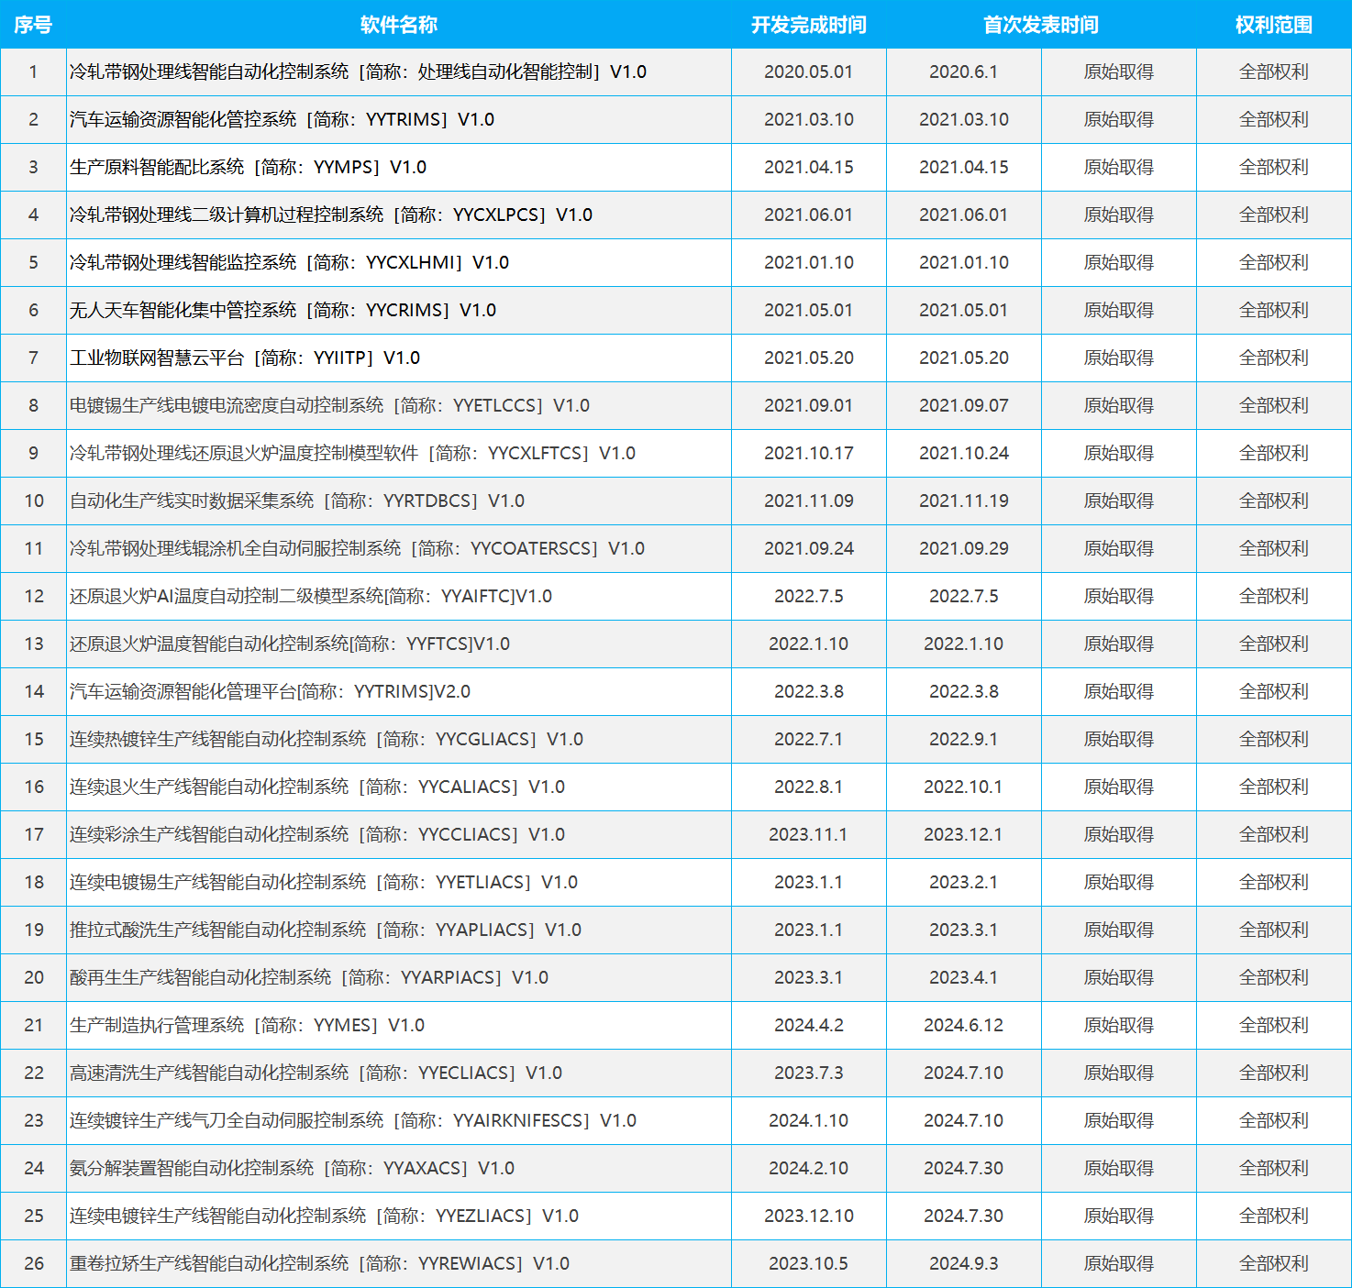Select the YYREWIACS software name cell
The image size is (1352, 1288).
click(399, 1264)
